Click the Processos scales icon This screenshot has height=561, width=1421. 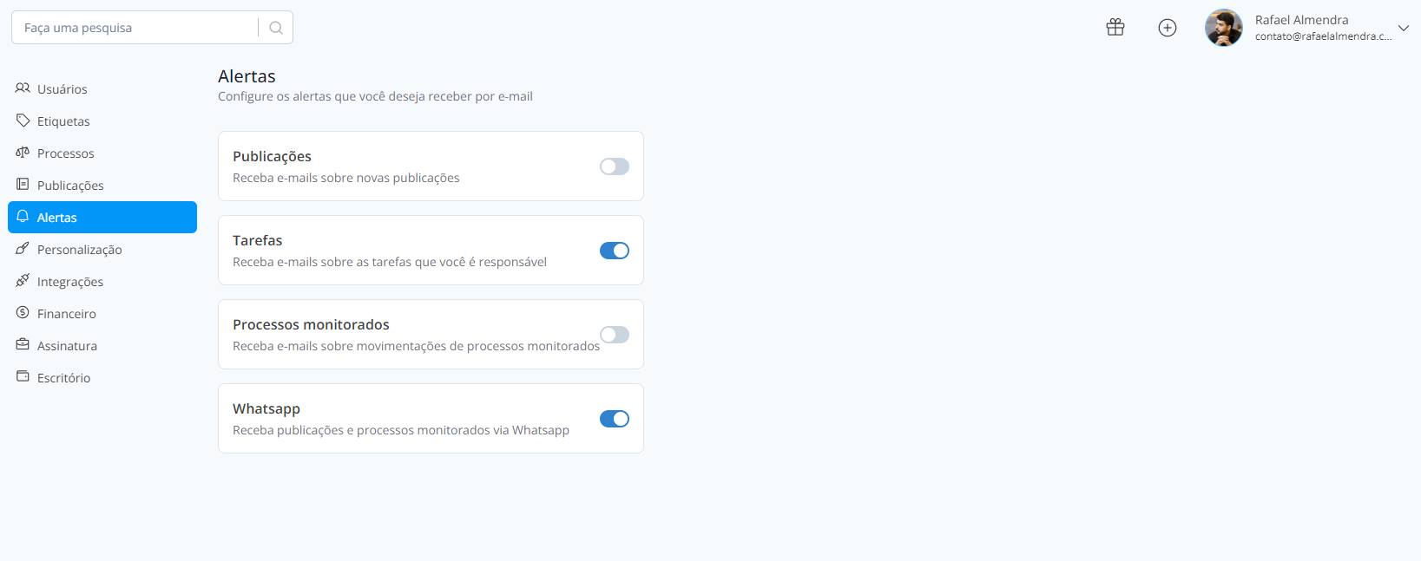pos(23,153)
